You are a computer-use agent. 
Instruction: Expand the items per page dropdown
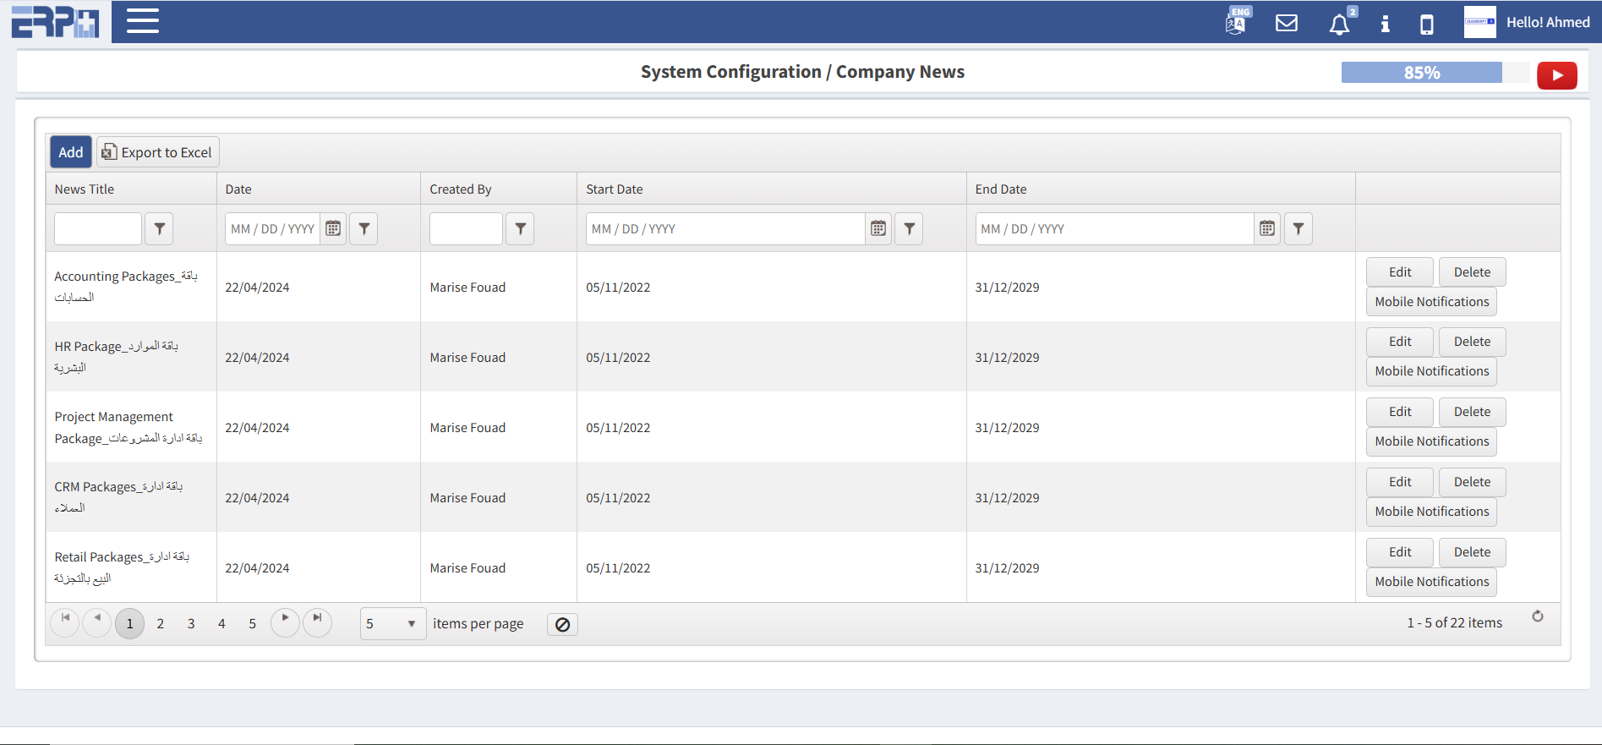[411, 624]
